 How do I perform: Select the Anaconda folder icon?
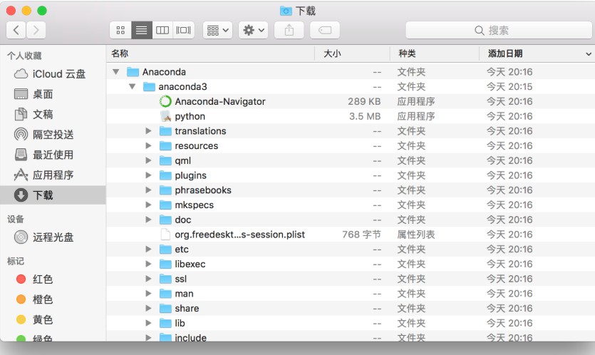133,72
